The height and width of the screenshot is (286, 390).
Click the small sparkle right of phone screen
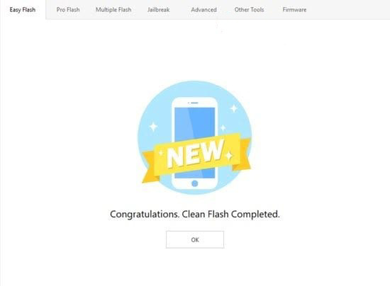tap(223, 128)
